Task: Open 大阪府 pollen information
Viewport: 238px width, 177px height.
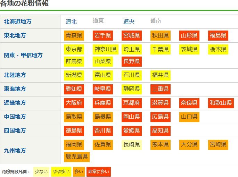Action: (74, 103)
